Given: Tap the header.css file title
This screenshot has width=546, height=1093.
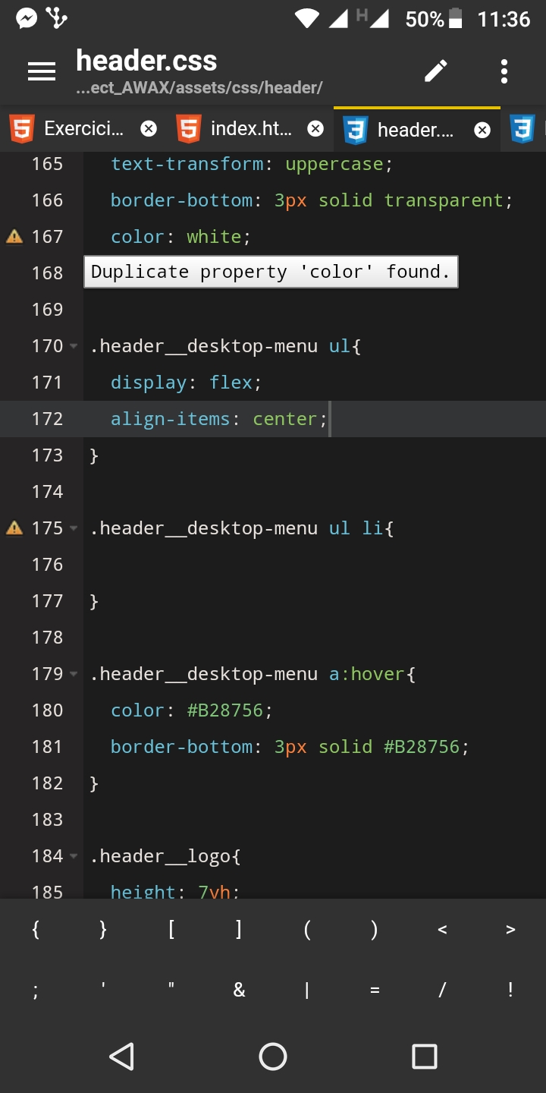Looking at the screenshot, I should pos(146,61).
